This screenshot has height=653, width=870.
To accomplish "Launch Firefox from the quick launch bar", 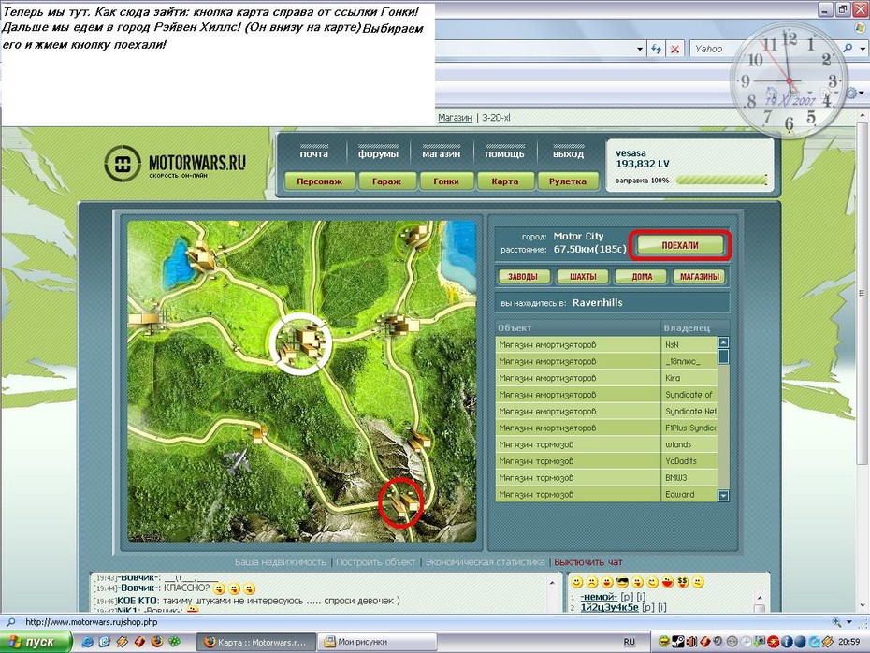I will click(157, 642).
